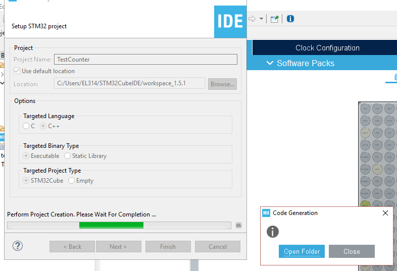Click the olive VBAT pin on chip view
The width and height of the screenshot is (397, 271).
pyautogui.click(x=365, y=133)
